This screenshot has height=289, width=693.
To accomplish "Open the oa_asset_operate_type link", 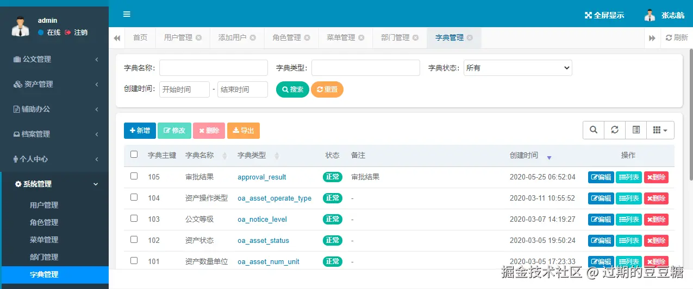I will (x=274, y=198).
